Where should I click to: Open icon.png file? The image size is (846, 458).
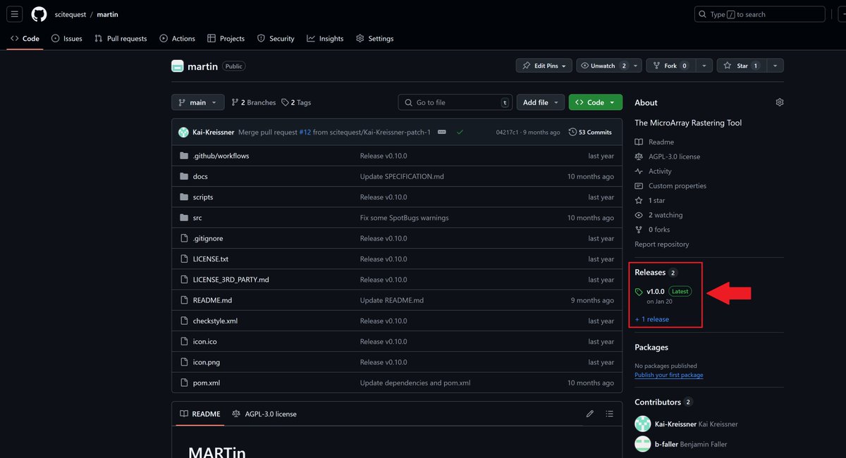(207, 362)
